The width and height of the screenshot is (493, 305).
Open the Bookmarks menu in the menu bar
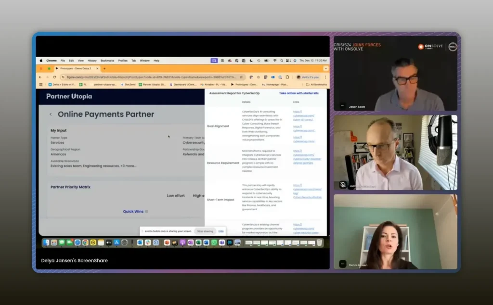(107, 61)
